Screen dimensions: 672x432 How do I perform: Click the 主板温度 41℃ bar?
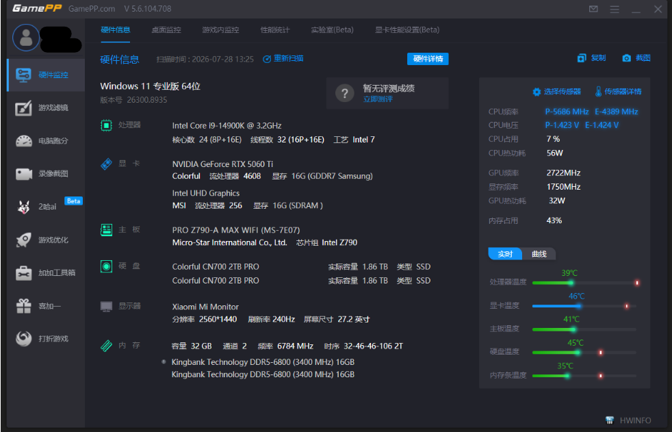584,329
